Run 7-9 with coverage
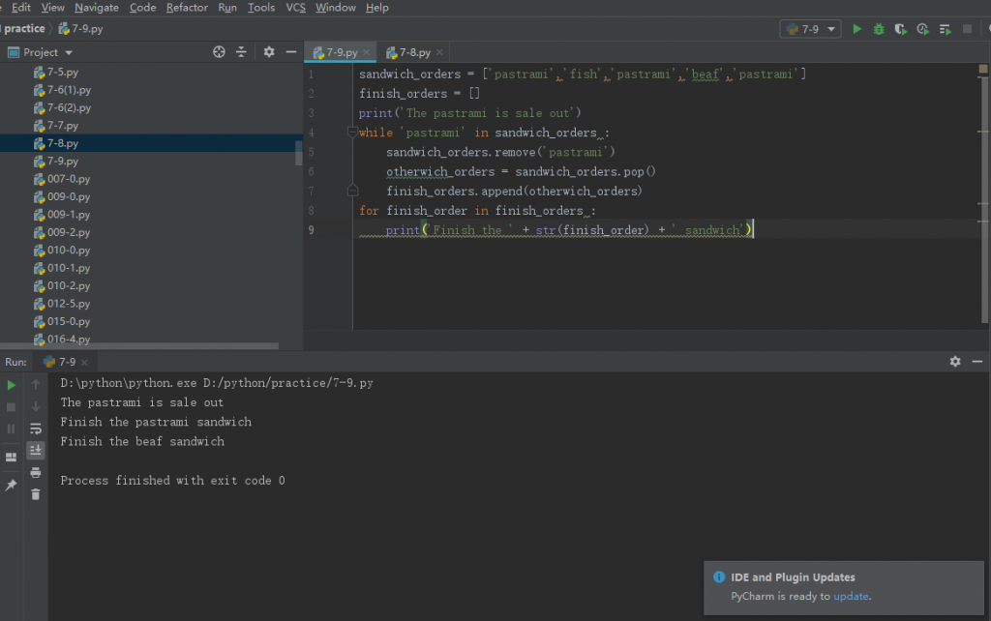The width and height of the screenshot is (991, 621). coord(901,29)
